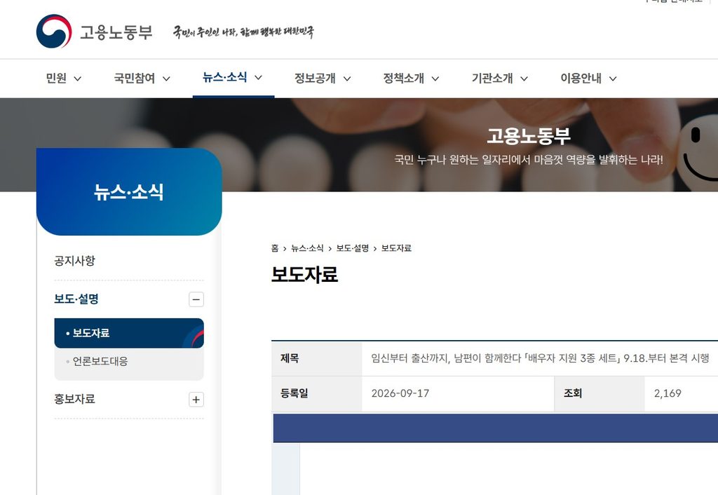Click the 등록일 table header cell
This screenshot has width=718, height=495.
pyautogui.click(x=317, y=394)
